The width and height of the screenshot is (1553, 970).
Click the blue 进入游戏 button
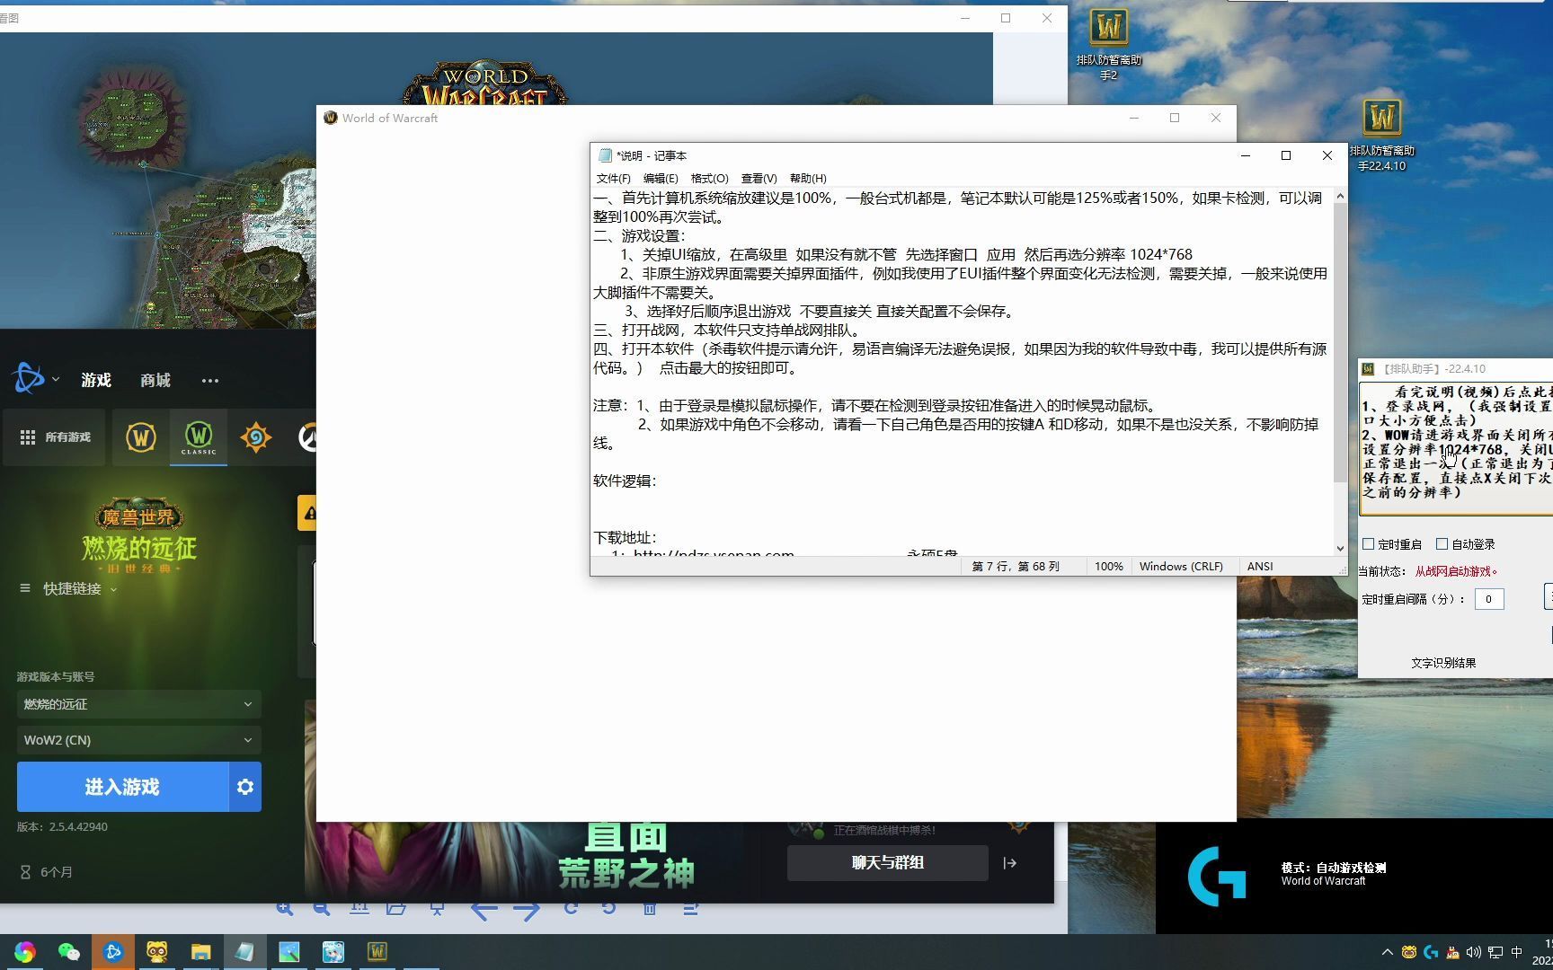pos(122,787)
